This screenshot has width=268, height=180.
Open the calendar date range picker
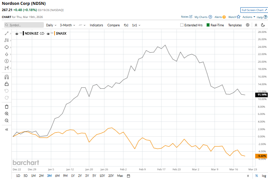click(128, 176)
